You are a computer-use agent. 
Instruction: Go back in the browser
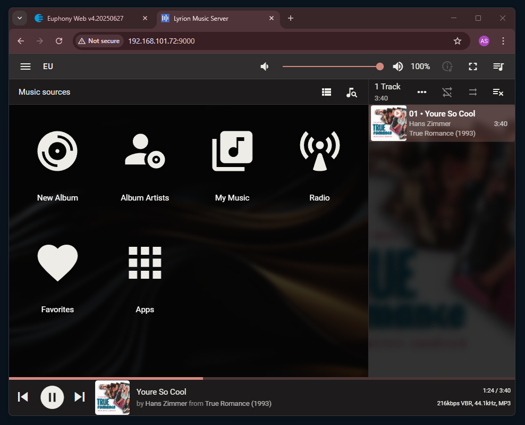[x=21, y=41]
